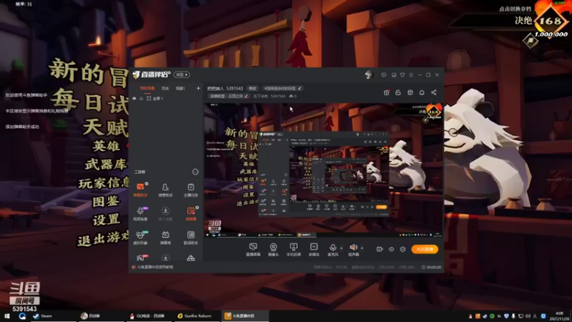Click the orange start streaming button
This screenshot has width=572, height=322.
(x=425, y=249)
